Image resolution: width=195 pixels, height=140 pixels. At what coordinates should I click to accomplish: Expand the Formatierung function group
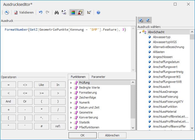[71, 93]
